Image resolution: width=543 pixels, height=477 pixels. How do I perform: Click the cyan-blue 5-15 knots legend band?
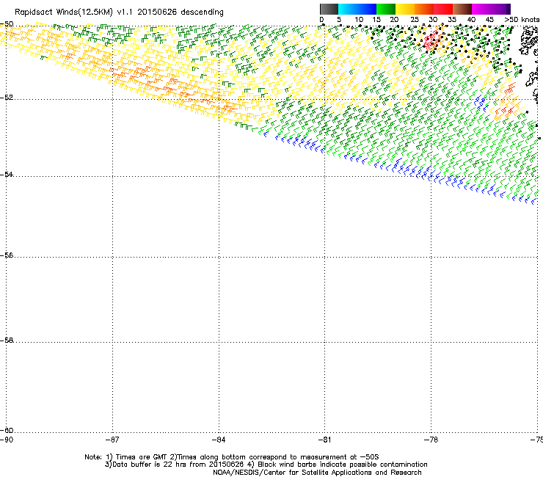coord(357,9)
